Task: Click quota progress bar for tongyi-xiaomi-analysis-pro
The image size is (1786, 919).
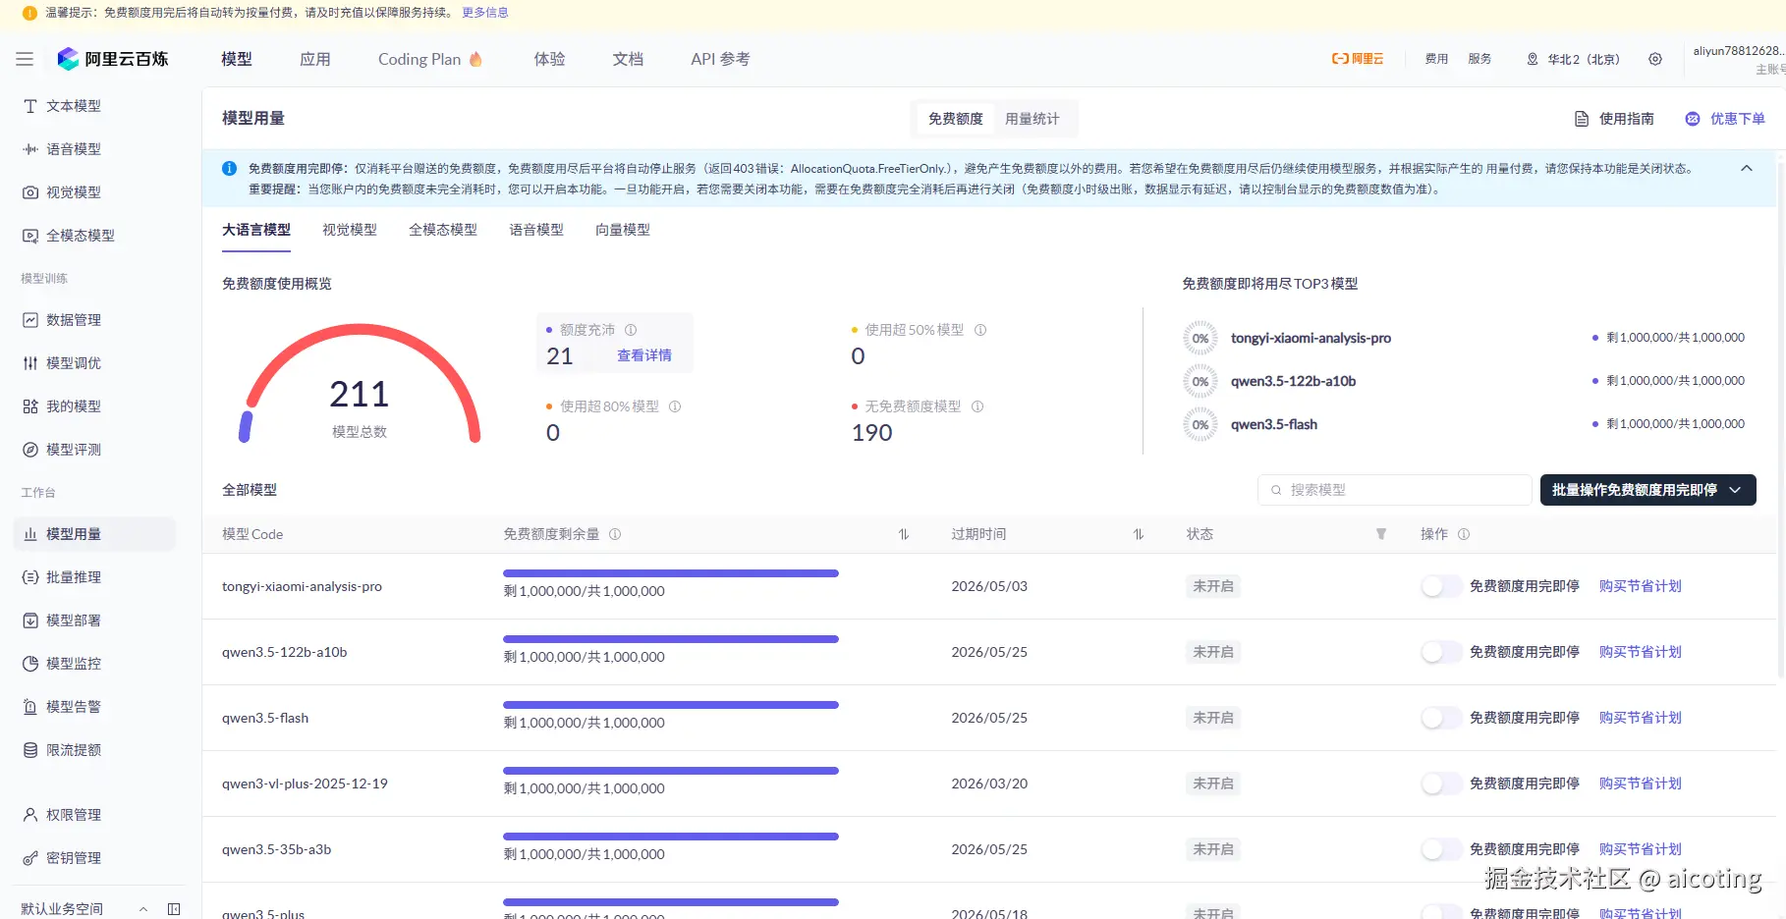Action: [x=671, y=573]
